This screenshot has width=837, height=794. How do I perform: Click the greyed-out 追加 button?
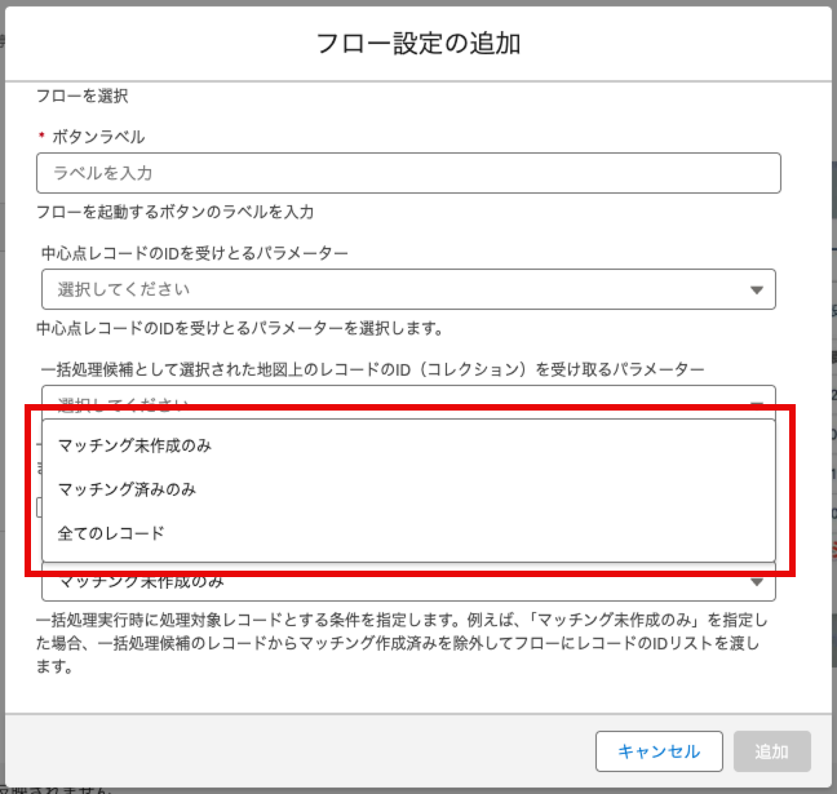(x=772, y=751)
